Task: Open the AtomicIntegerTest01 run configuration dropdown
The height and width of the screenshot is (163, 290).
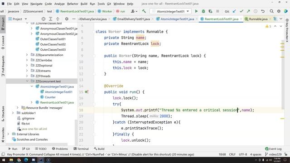Action: pyautogui.click(x=170, y=11)
